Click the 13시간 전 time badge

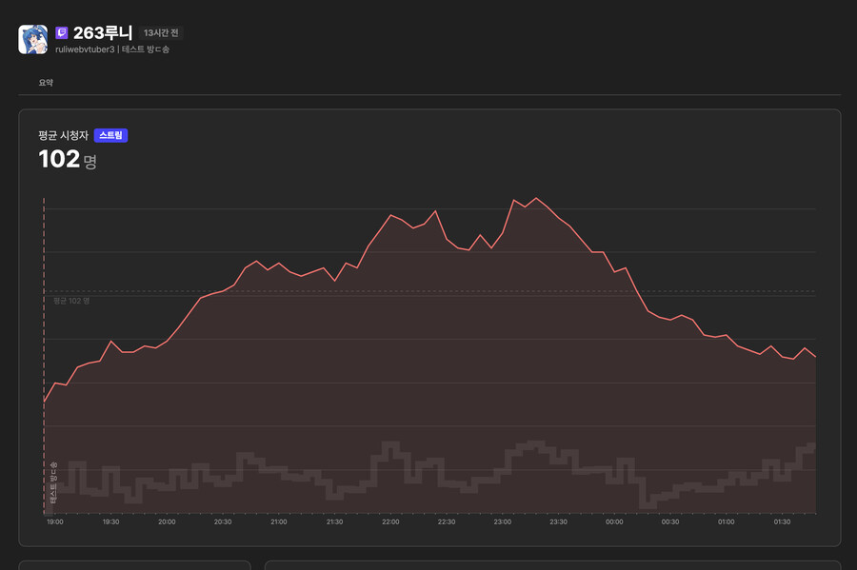tap(161, 33)
